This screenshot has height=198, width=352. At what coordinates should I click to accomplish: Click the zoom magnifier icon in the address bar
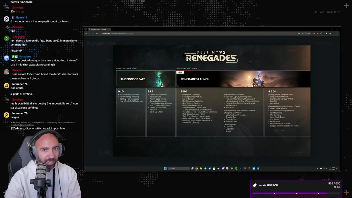(302, 33)
